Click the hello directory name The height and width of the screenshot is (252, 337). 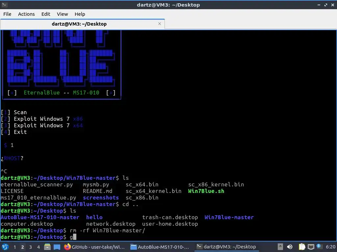click(x=94, y=217)
